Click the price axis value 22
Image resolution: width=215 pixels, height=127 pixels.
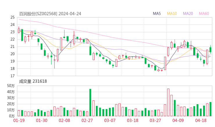click(12, 39)
